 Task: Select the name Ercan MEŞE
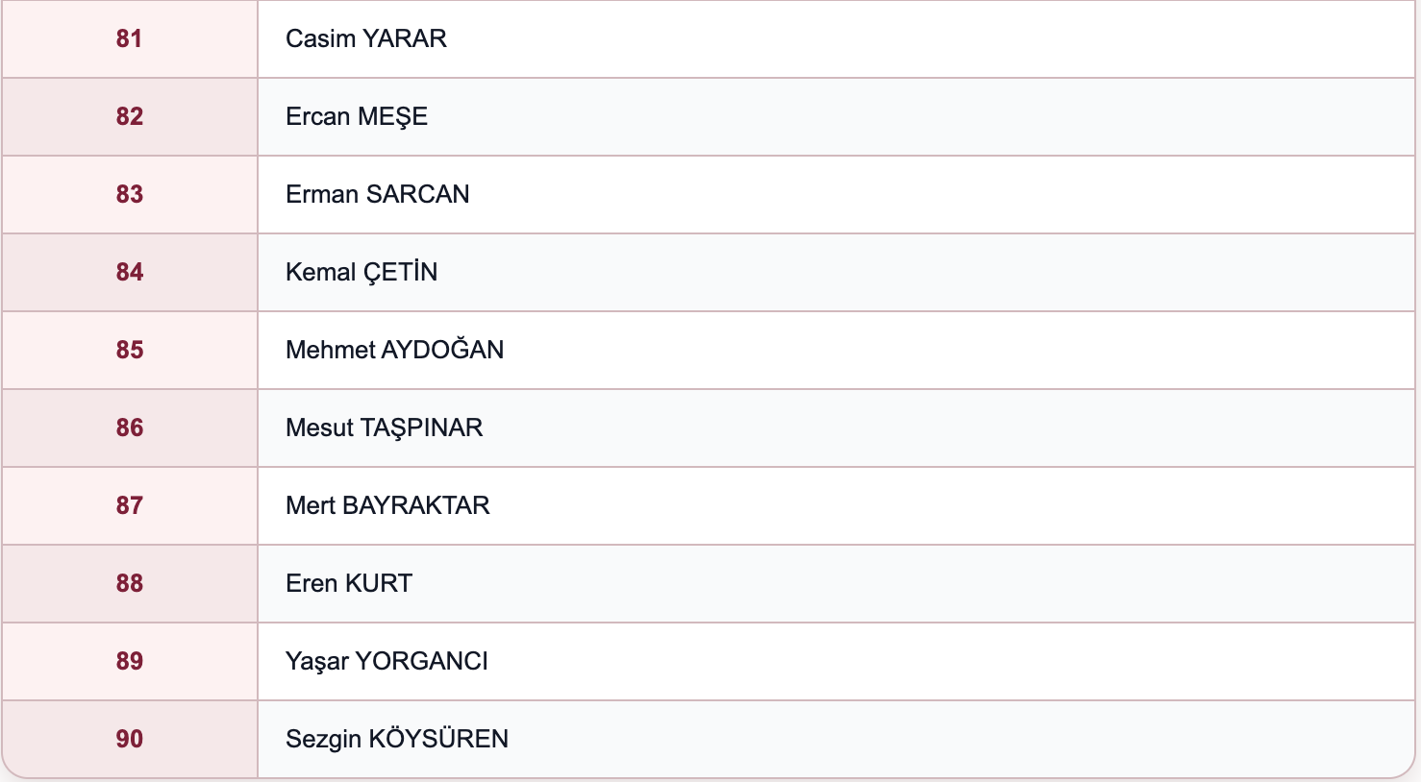pos(357,117)
